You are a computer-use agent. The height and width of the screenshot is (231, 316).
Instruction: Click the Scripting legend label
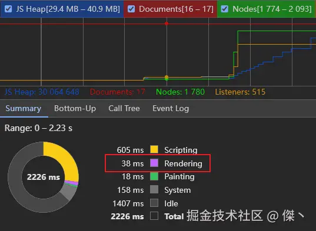coord(181,150)
